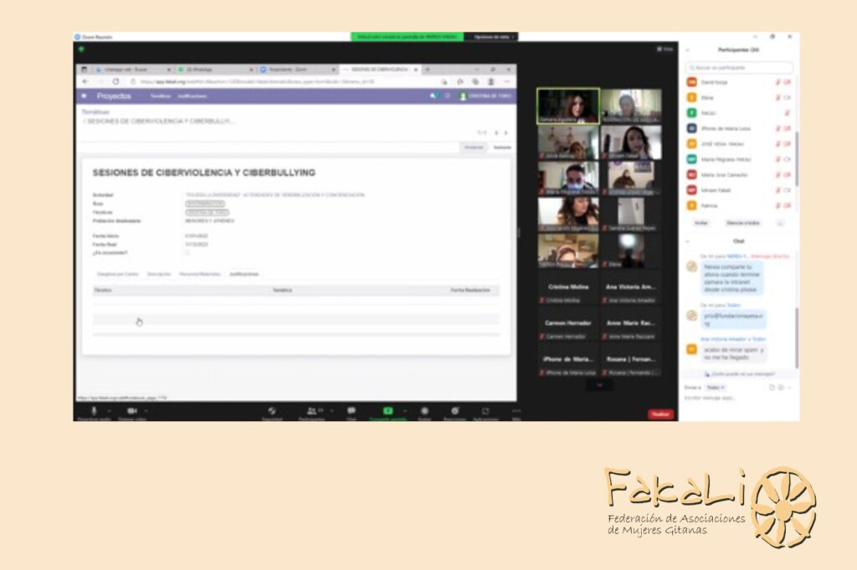Open the Aplicaciones icon
Image resolution: width=857 pixels, height=570 pixels.
click(485, 411)
